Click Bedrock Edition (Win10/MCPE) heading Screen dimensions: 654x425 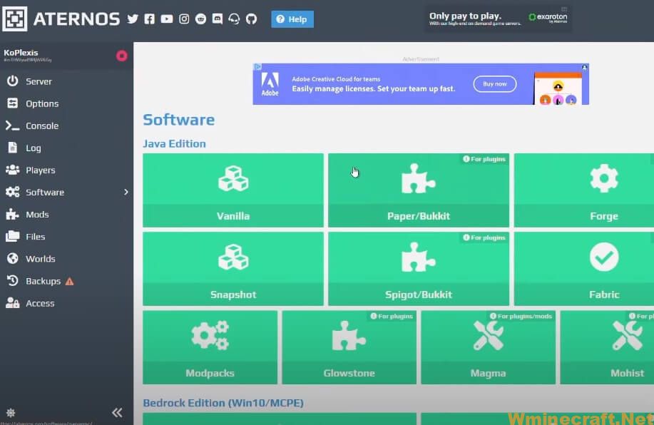223,403
